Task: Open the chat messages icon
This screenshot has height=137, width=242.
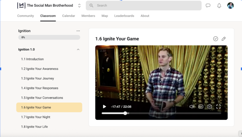Action: click(208, 6)
